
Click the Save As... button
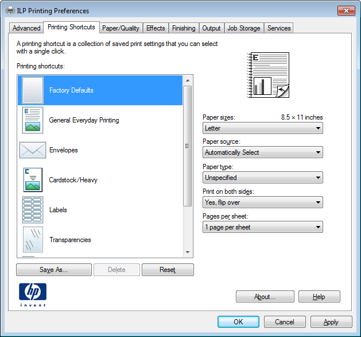click(54, 270)
